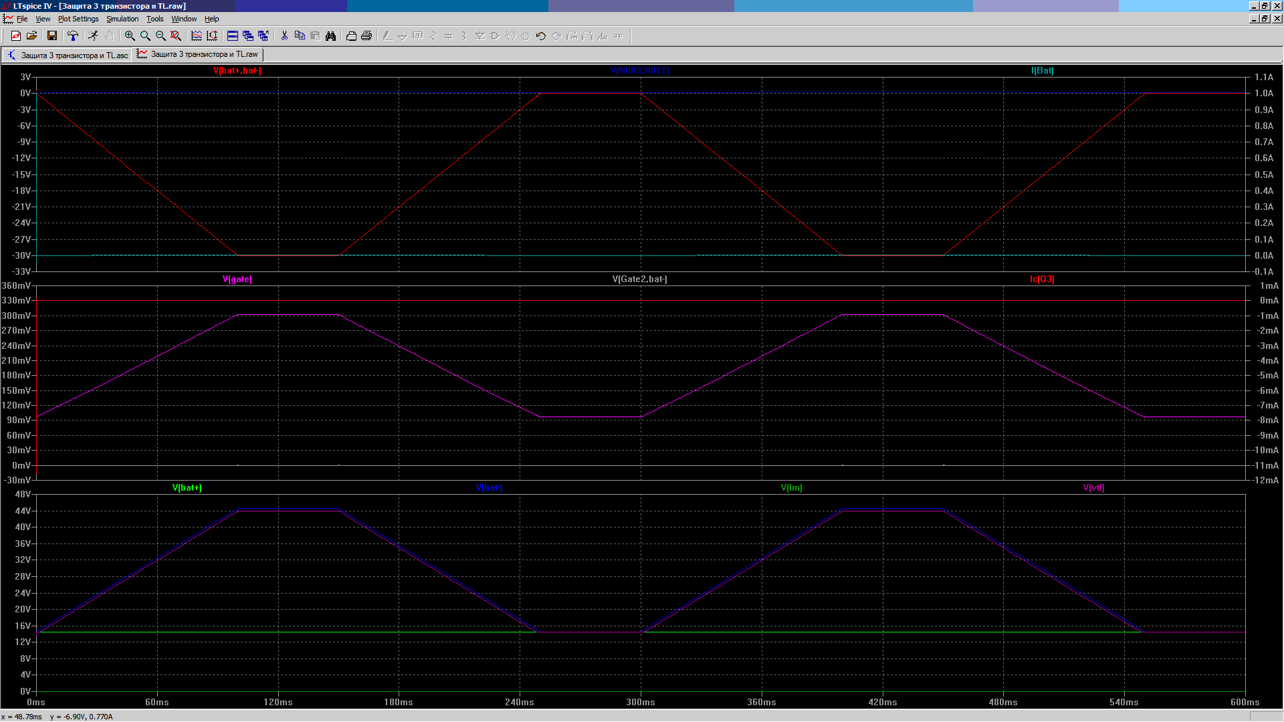The image size is (1284, 722).
Task: Click the blue V(bat-) trace label
Action: pyautogui.click(x=490, y=487)
